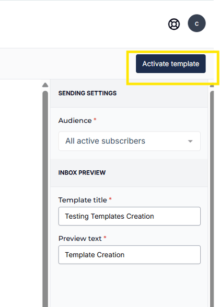The image size is (220, 307).
Task: Click the right settings panel scrollbar thumb
Action: click(x=212, y=199)
